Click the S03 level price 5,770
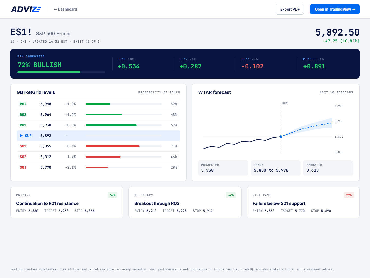The image size is (370, 278). pos(46,167)
